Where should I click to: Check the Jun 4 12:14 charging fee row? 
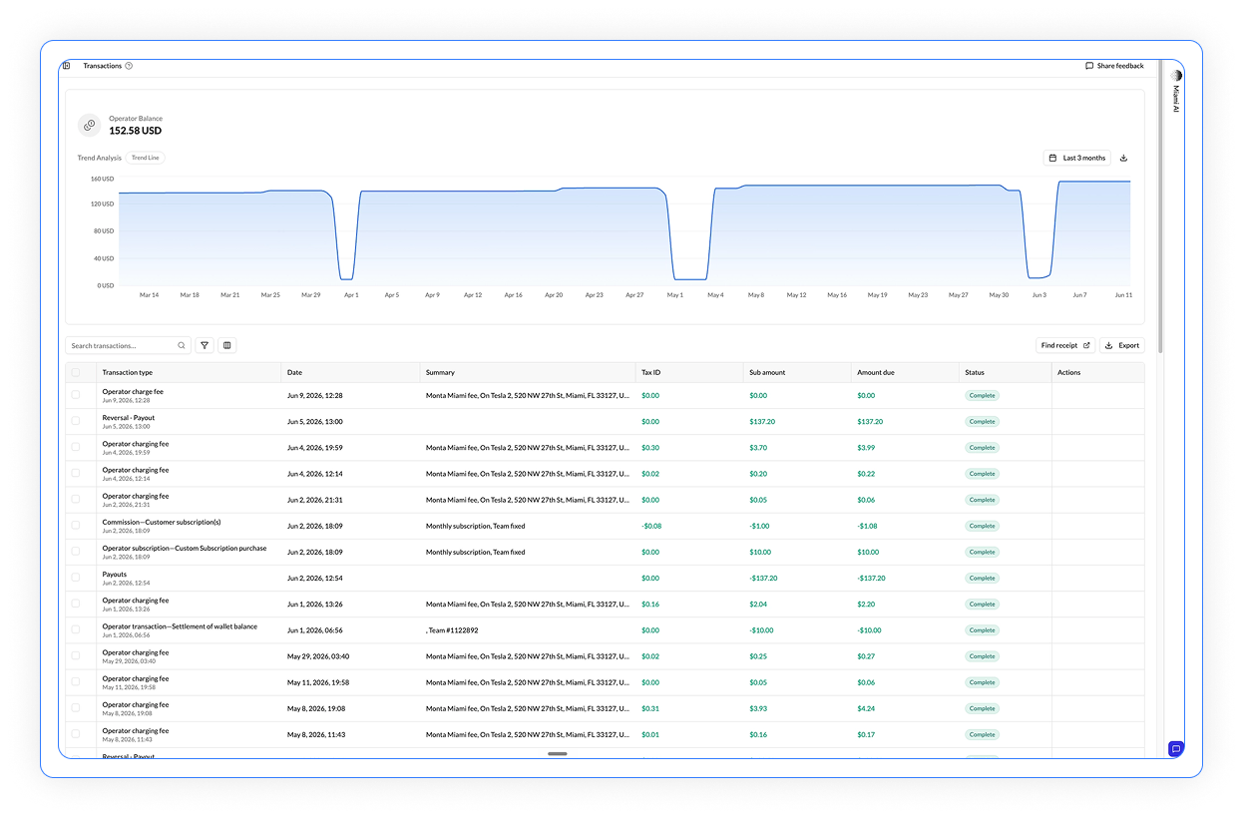pos(76,473)
